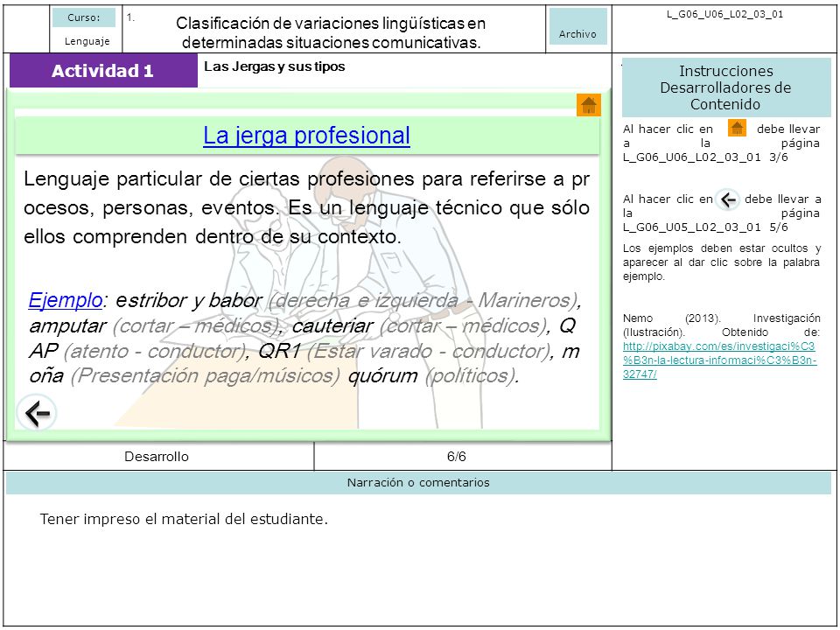Image resolution: width=840 pixels, height=630 pixels.
Task: Reveal examples via the 'Ejemplo' link
Action: click(x=66, y=300)
